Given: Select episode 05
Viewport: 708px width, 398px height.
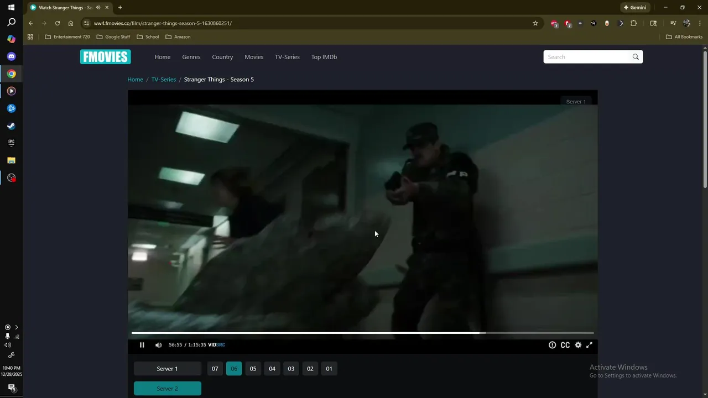Looking at the screenshot, I should (x=253, y=369).
